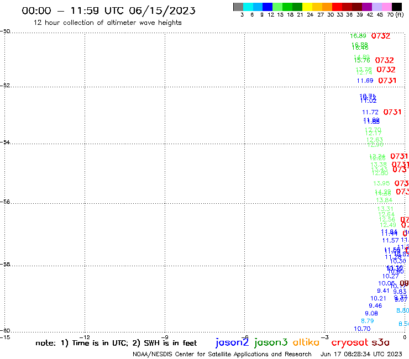Click timestamp 'Jun 17 08:28:34 UTC 2023'
This screenshot has width=409, height=359.
(361, 354)
